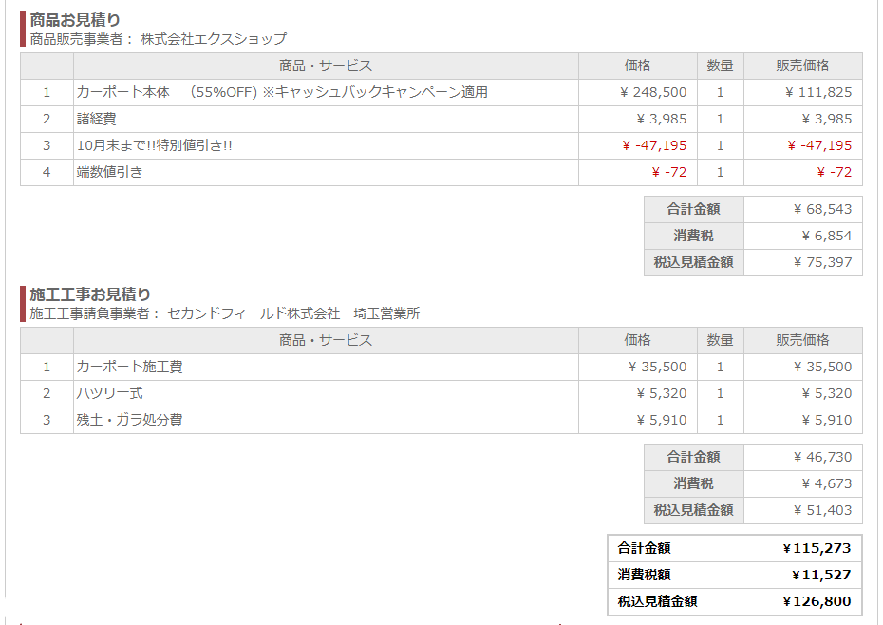Select the "商品販売事業者： 株式会社エクスショップ" line

tap(159, 39)
